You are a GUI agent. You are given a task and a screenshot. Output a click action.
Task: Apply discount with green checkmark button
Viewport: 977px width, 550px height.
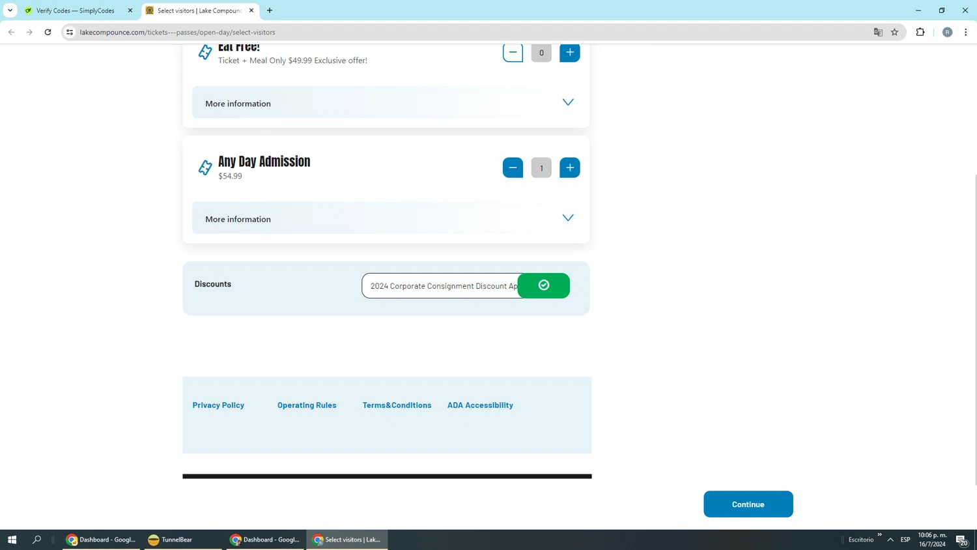coord(544,285)
